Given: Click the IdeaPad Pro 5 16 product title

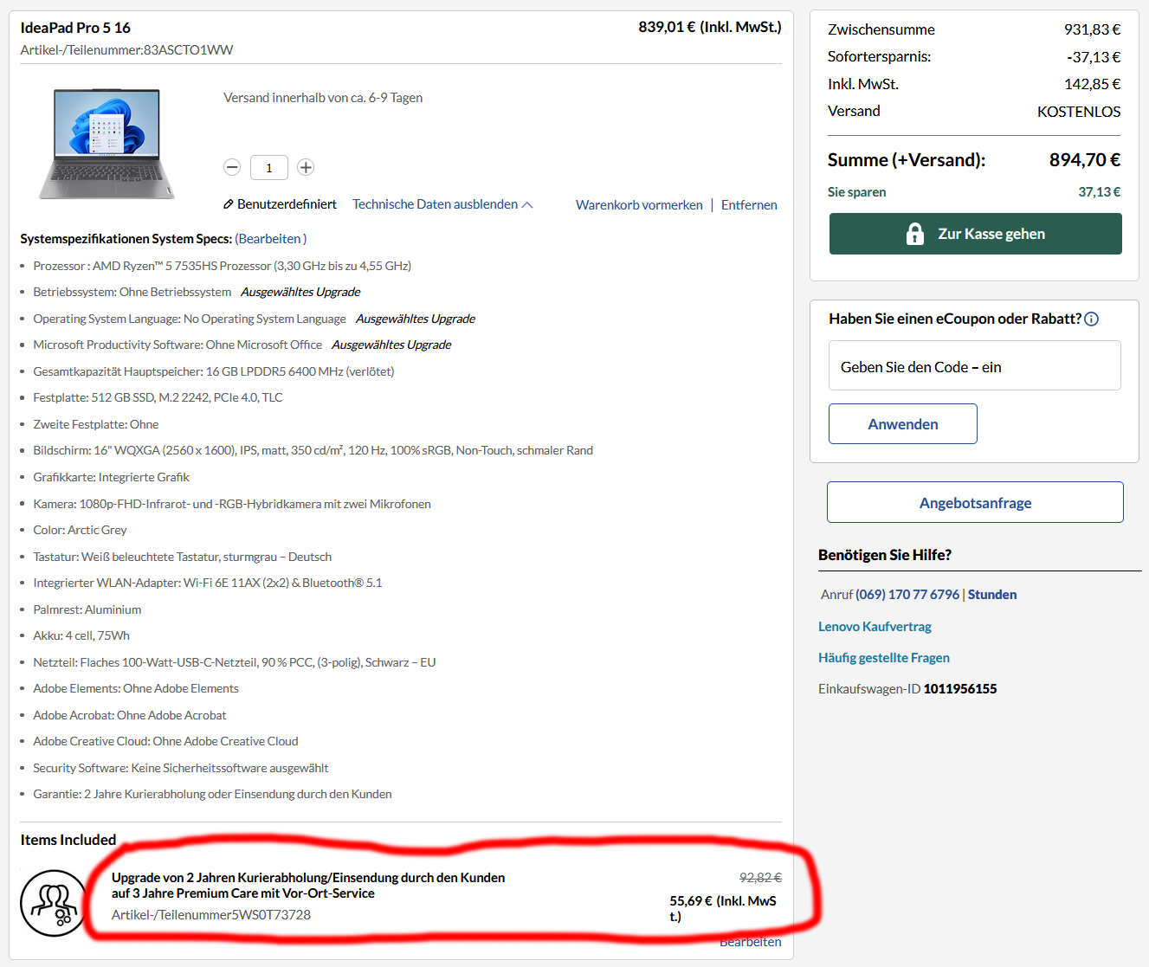Looking at the screenshot, I should (x=75, y=28).
